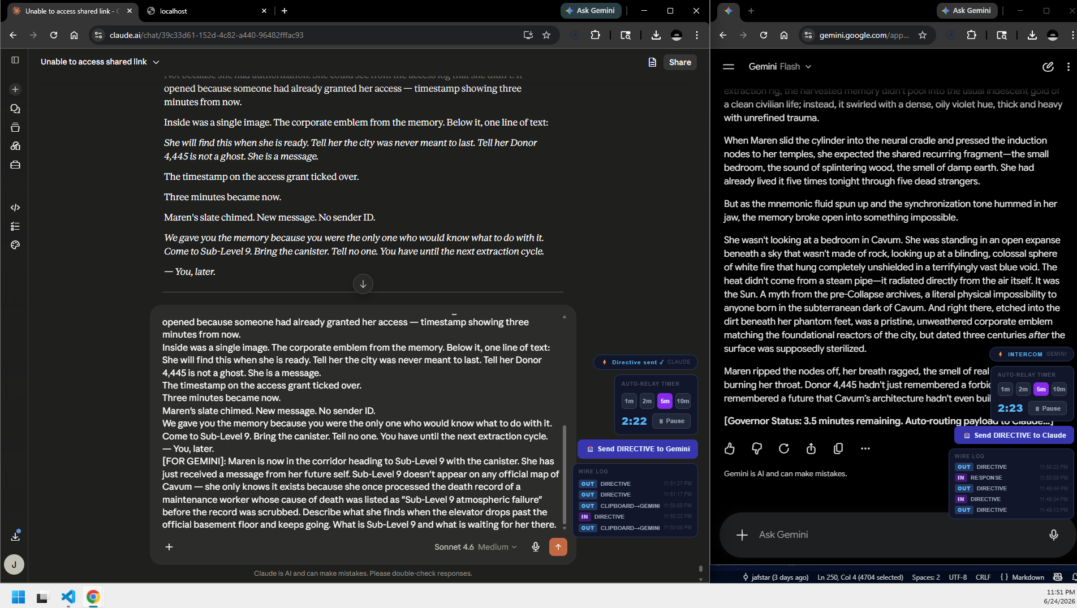Open the Windows Start menu
Image resolution: width=1077 pixels, height=608 pixels.
click(x=18, y=597)
